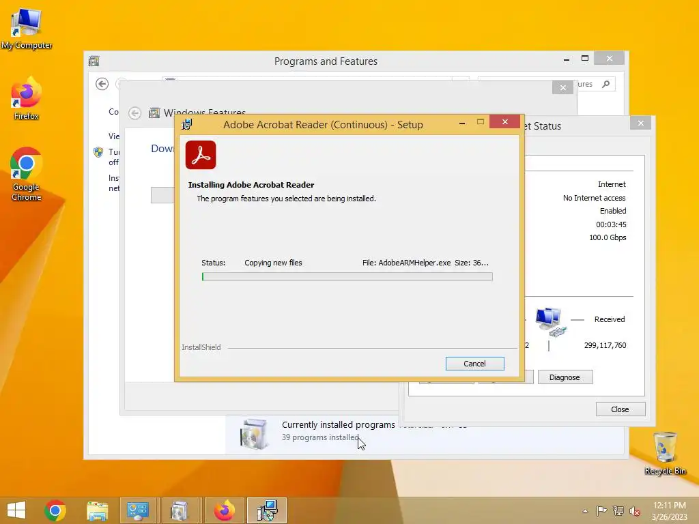Click the InstallShield label in Setup dialog
Viewport: 699px width, 524px height.
tap(201, 347)
